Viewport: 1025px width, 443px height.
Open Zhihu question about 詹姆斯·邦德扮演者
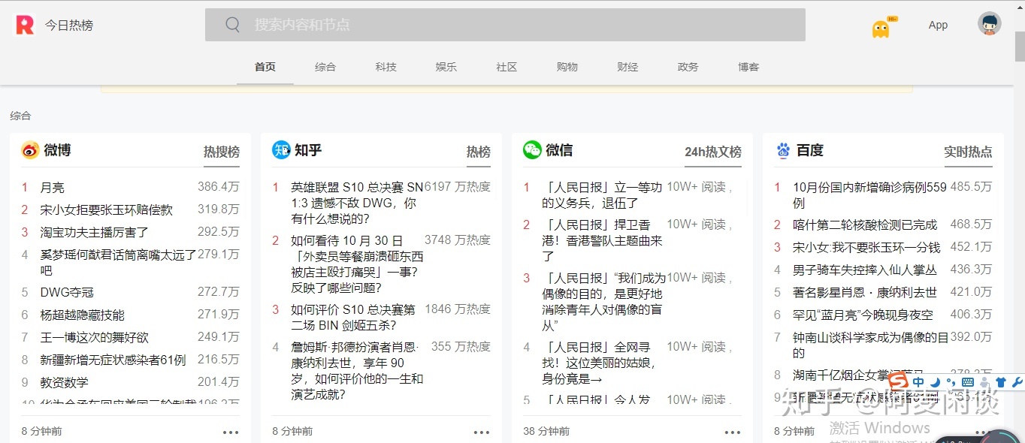click(357, 370)
